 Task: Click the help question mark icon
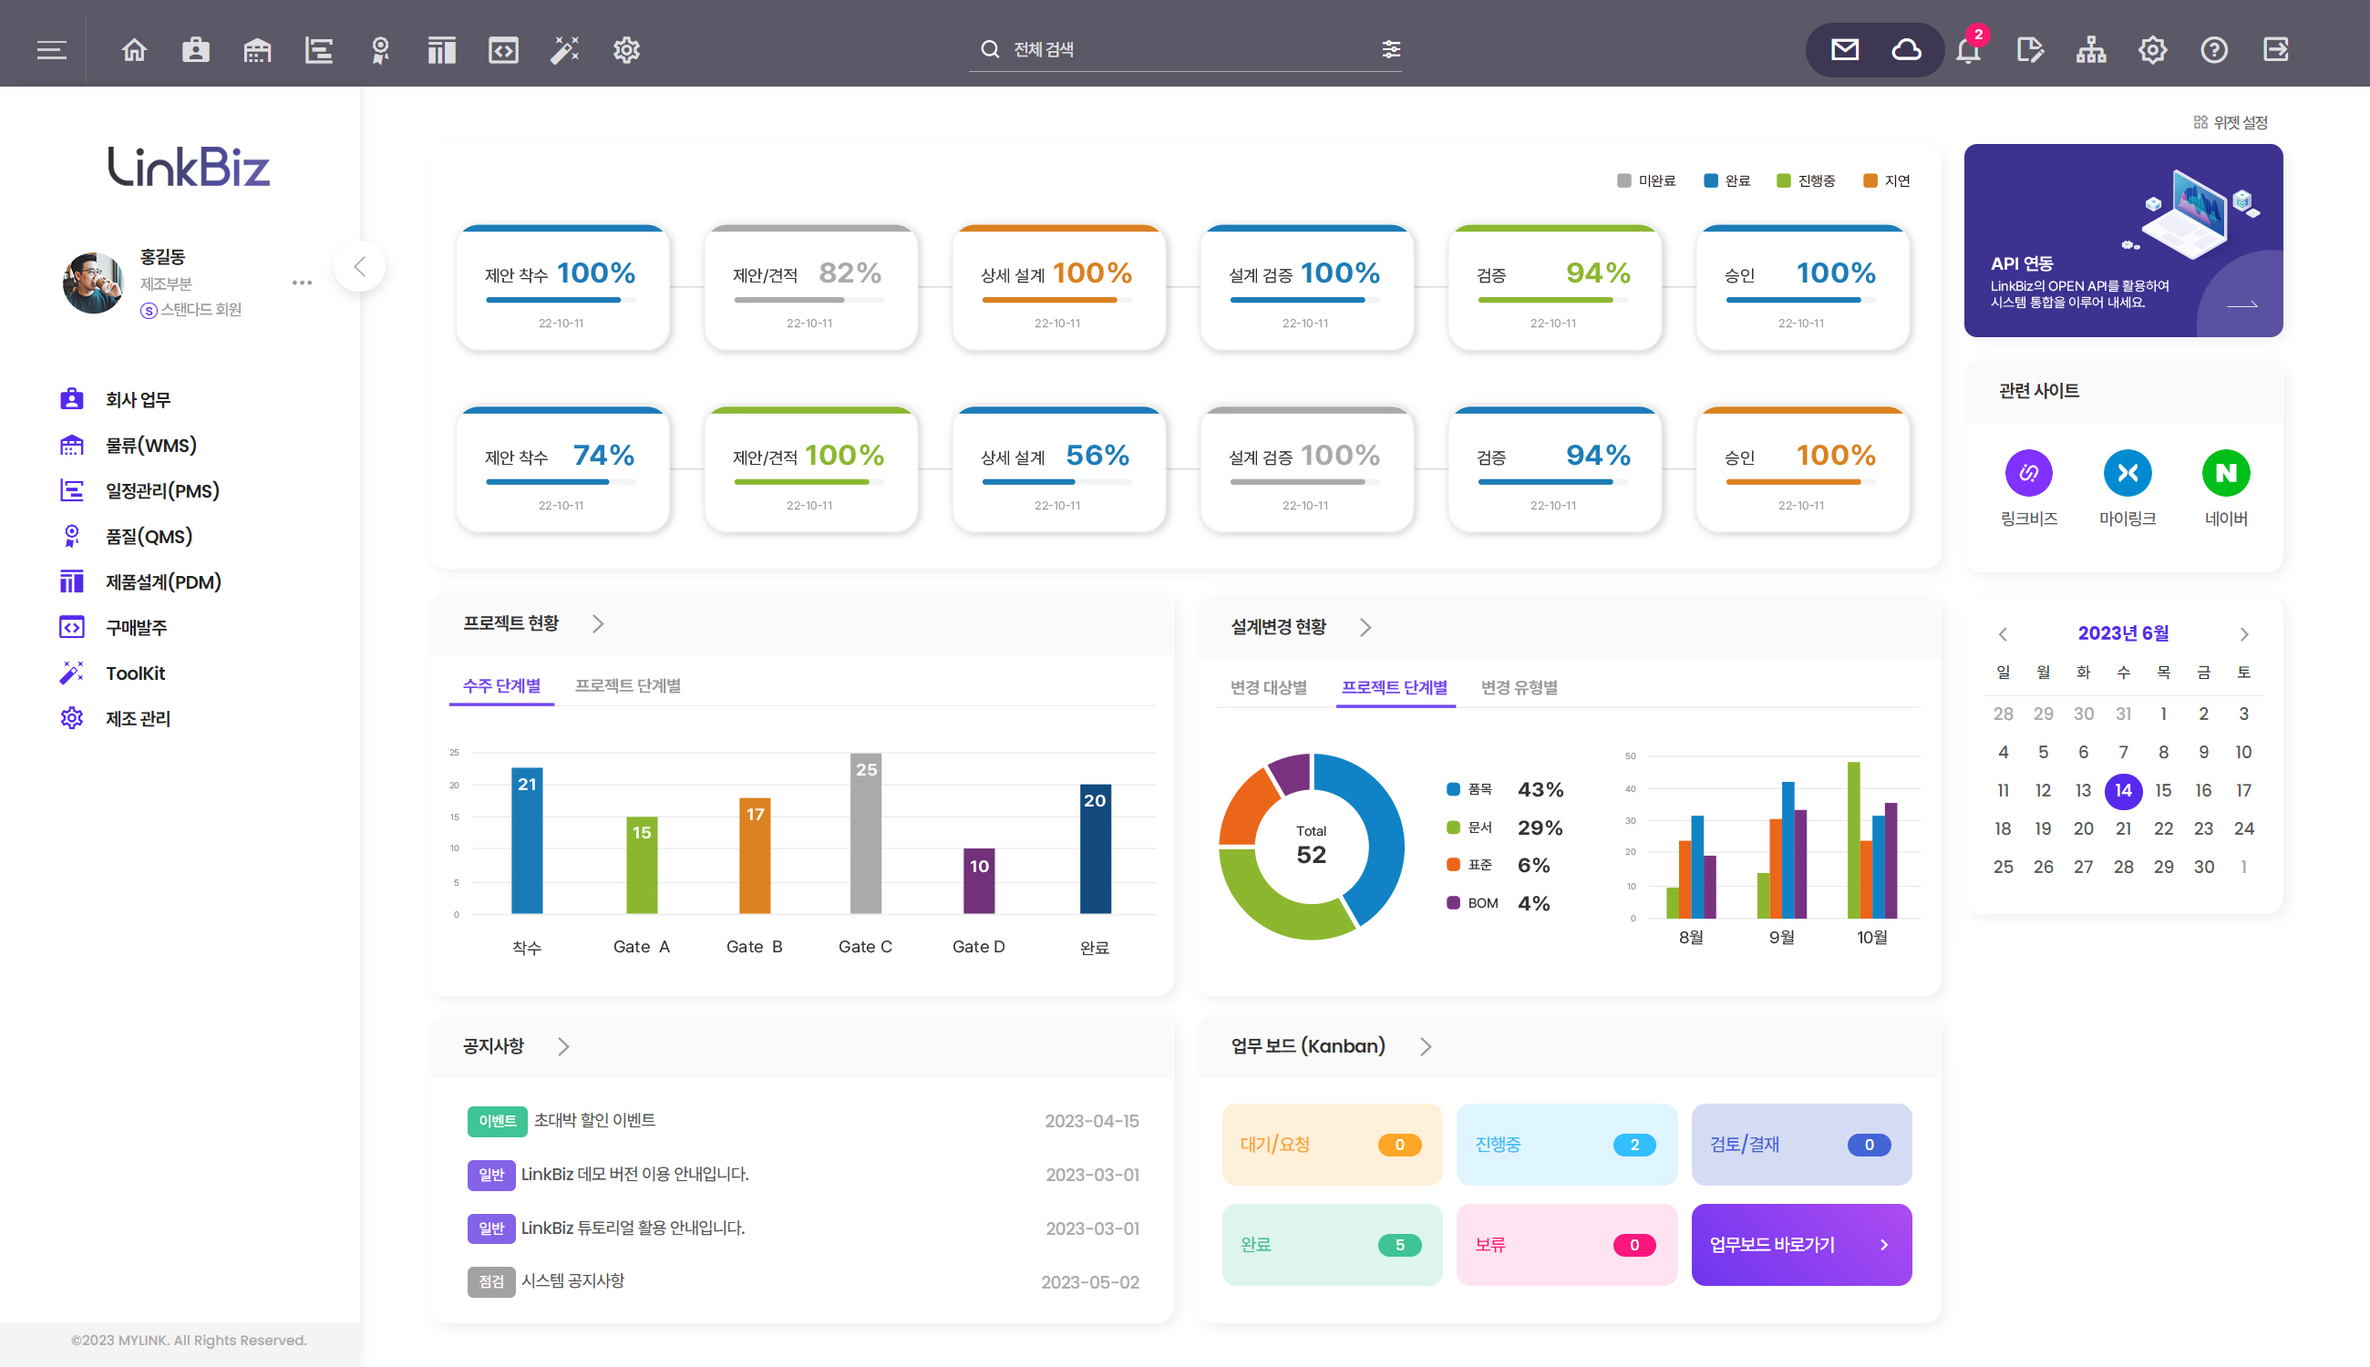coord(2213,50)
